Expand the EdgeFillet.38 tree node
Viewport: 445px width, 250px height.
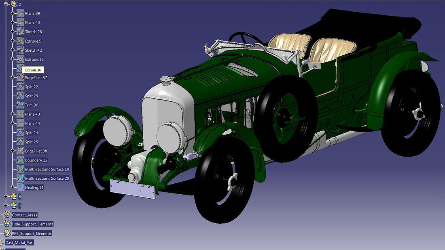tap(13, 151)
